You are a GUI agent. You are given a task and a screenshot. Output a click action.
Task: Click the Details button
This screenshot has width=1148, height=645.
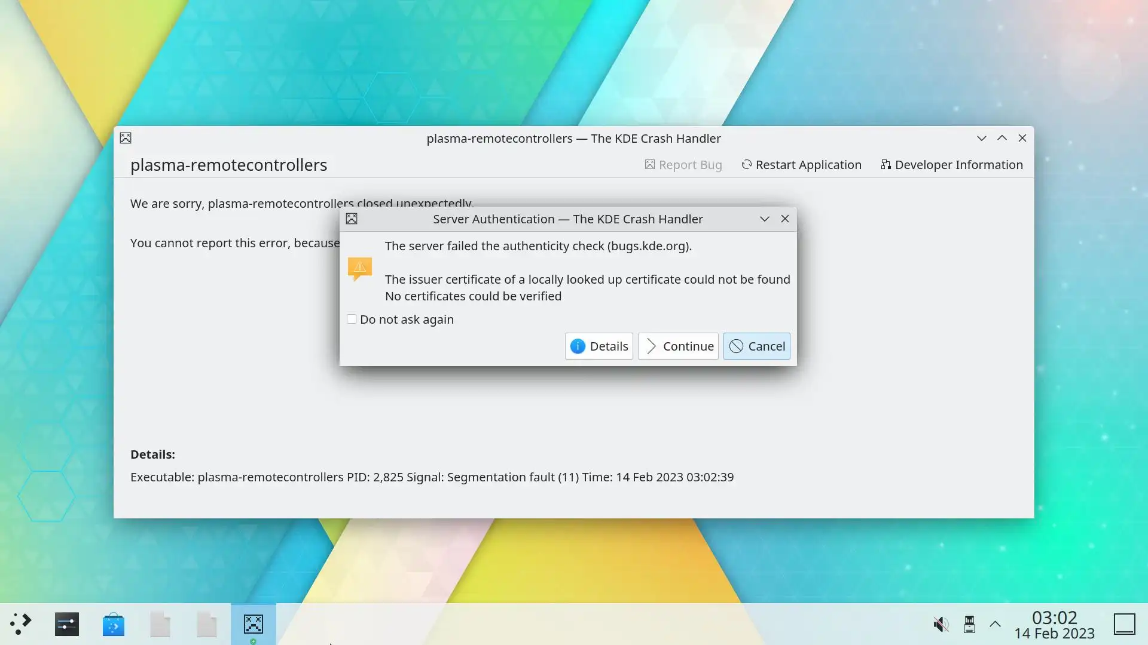point(599,346)
